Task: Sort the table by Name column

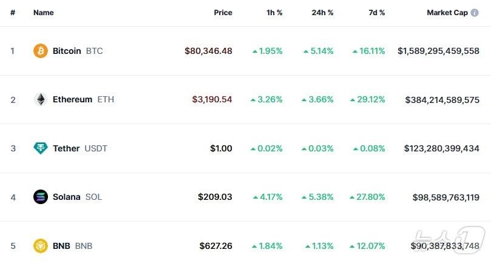Action: [44, 13]
